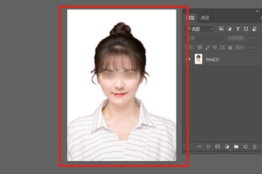Lock layer position move icon
Viewport: 262px width, 174px height.
pyautogui.click(x=215, y=47)
